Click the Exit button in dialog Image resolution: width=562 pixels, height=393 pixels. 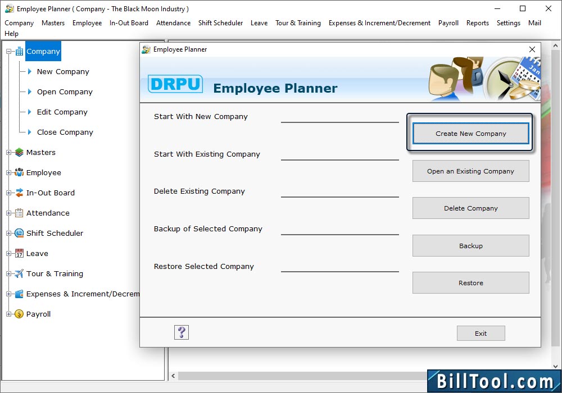tap(481, 333)
